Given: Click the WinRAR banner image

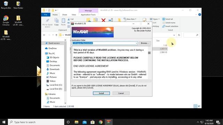Looking at the screenshot, I should coord(93,32).
